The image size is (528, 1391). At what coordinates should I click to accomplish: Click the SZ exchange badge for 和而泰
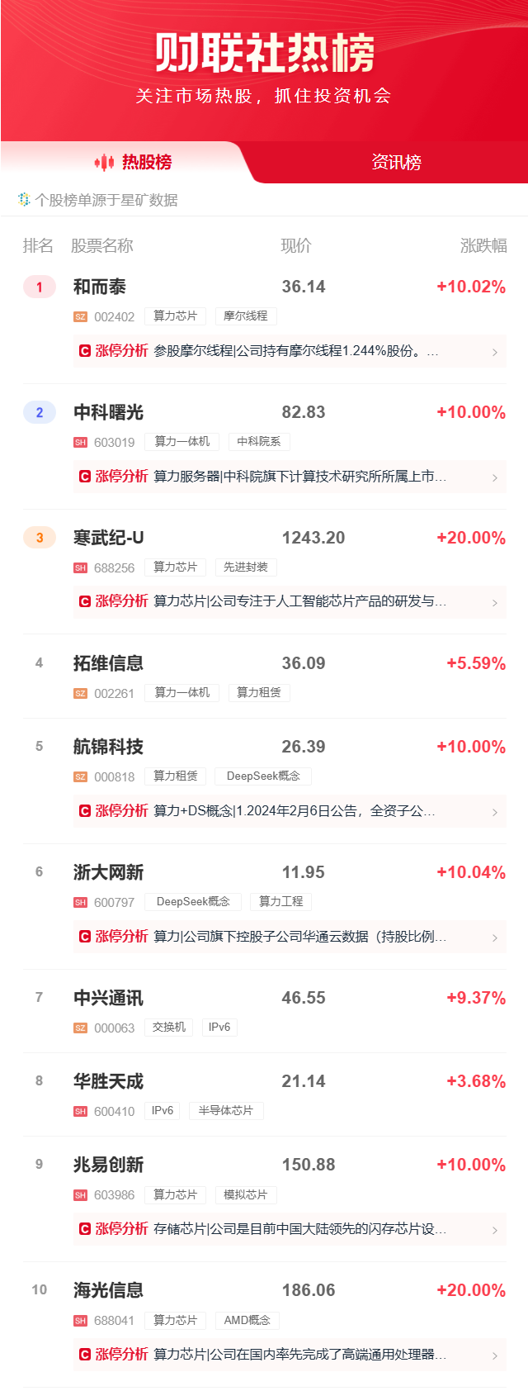(80, 317)
